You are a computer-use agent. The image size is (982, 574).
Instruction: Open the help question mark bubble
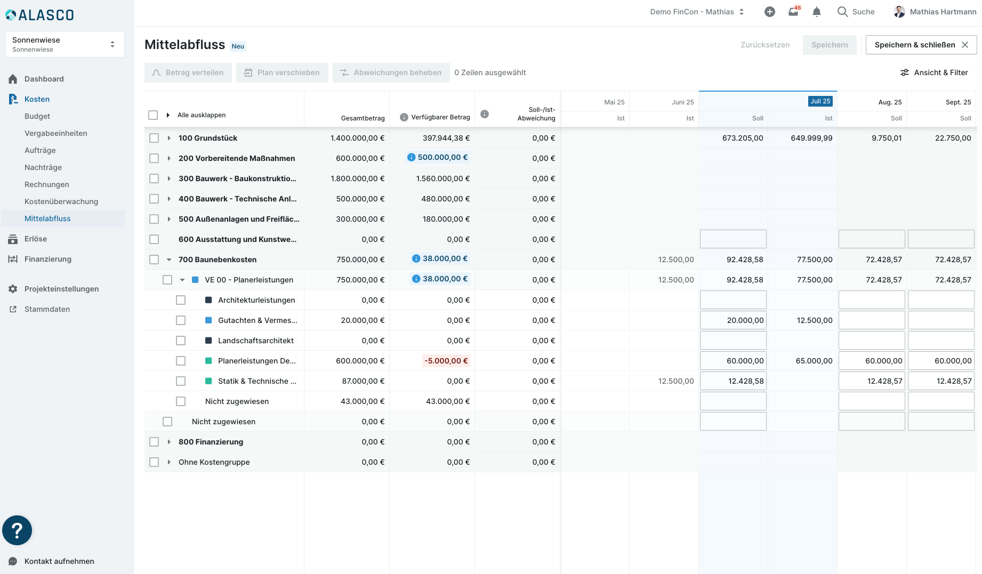click(x=17, y=530)
